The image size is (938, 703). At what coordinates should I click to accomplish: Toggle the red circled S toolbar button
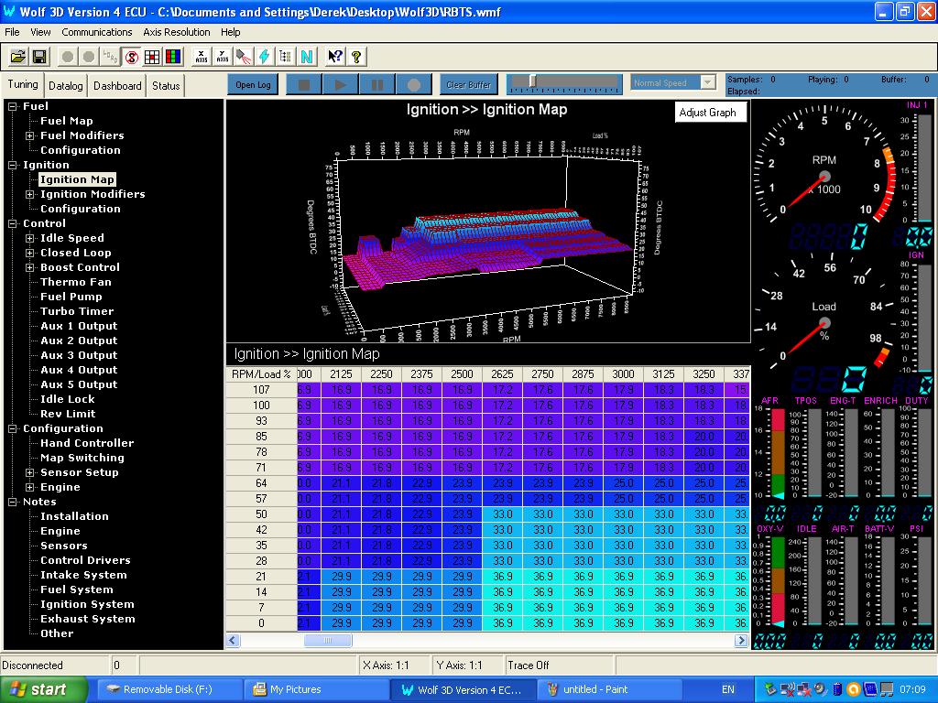[131, 57]
